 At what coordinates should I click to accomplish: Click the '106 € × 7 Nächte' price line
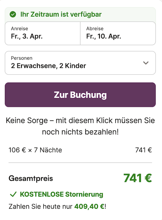35,150
